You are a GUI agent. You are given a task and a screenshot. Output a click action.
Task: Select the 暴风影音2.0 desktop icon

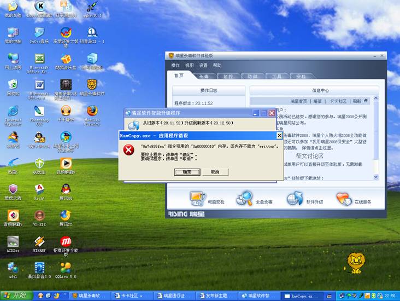point(39,270)
